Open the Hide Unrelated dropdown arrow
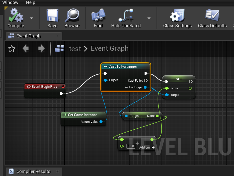This screenshot has width=234, height=176. pos(149,18)
